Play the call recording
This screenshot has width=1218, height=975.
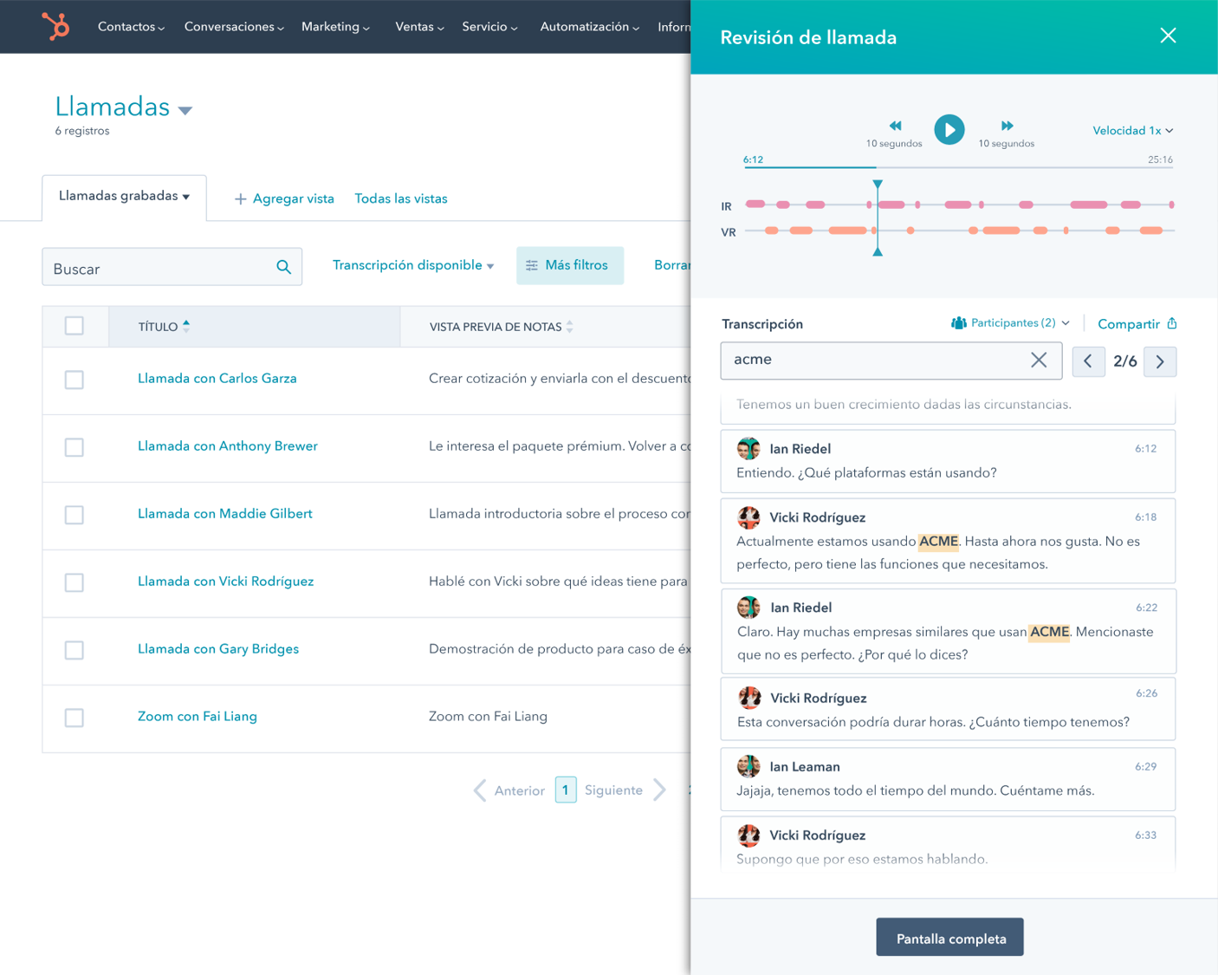(949, 130)
